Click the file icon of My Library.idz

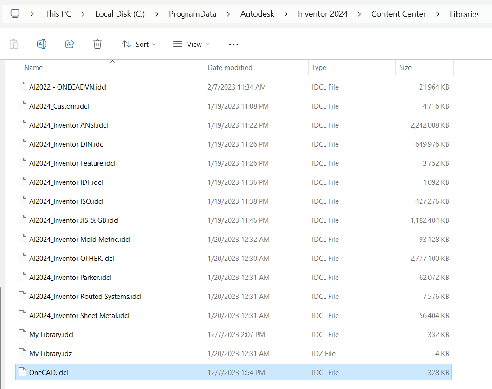(22, 353)
